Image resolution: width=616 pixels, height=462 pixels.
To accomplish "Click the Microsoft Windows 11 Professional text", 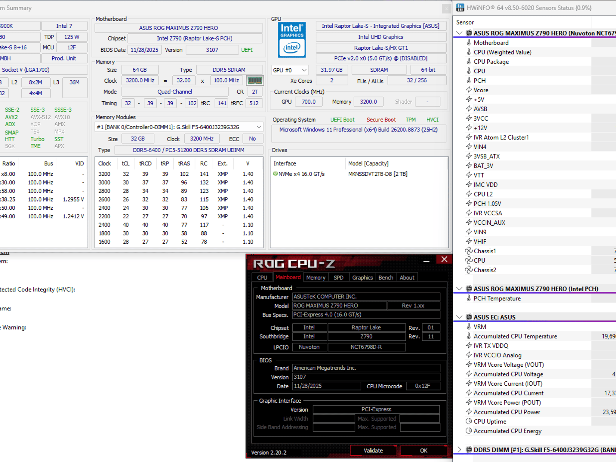I will 358,130.
